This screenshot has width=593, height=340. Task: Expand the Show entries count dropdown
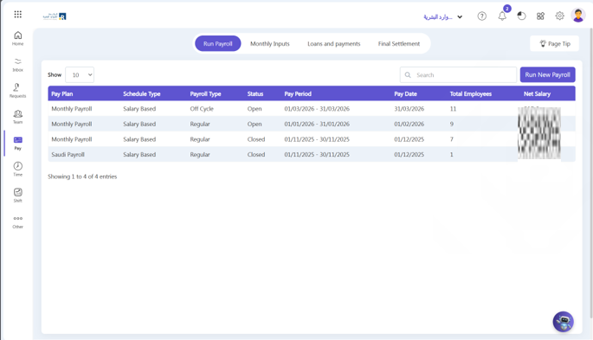[x=80, y=74]
